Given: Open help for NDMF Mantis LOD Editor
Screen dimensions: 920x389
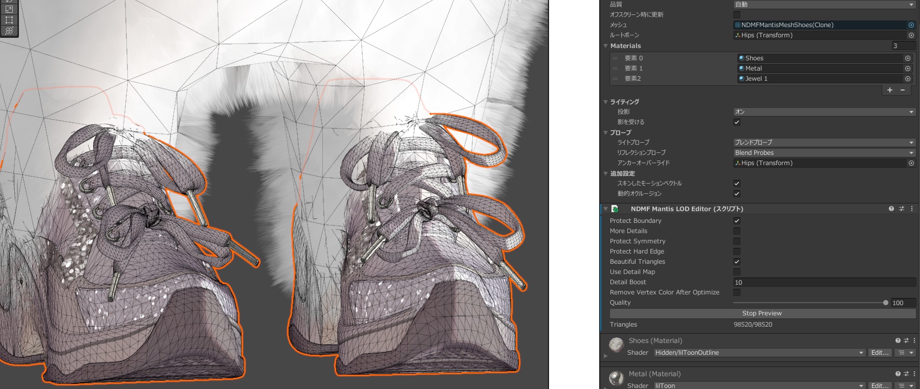Looking at the screenshot, I should coord(891,209).
